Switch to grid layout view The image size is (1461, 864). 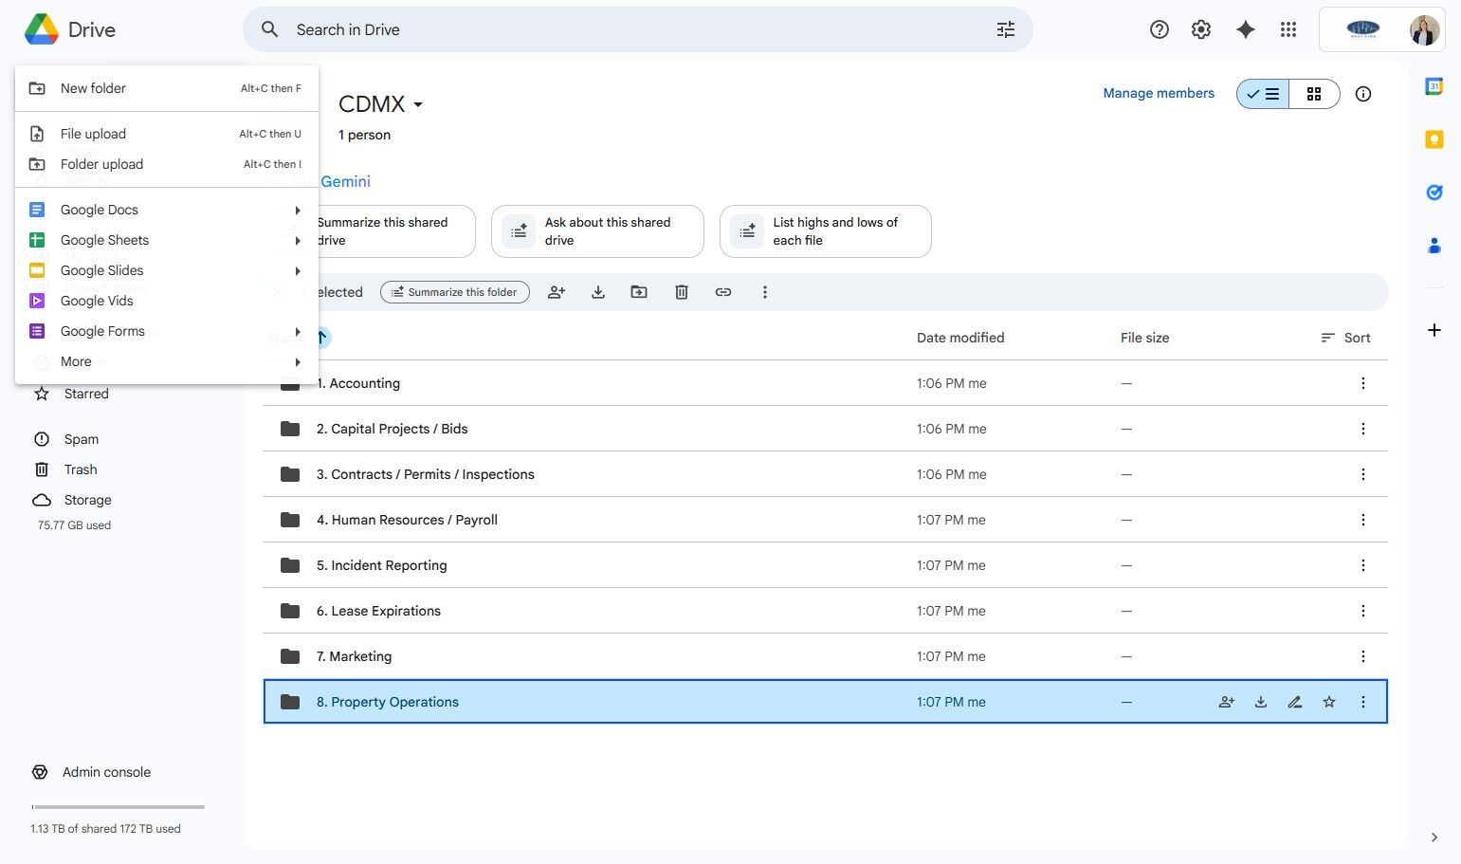click(x=1314, y=94)
